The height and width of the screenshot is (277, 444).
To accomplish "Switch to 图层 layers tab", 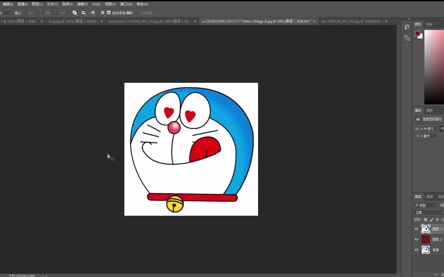I will [x=418, y=196].
